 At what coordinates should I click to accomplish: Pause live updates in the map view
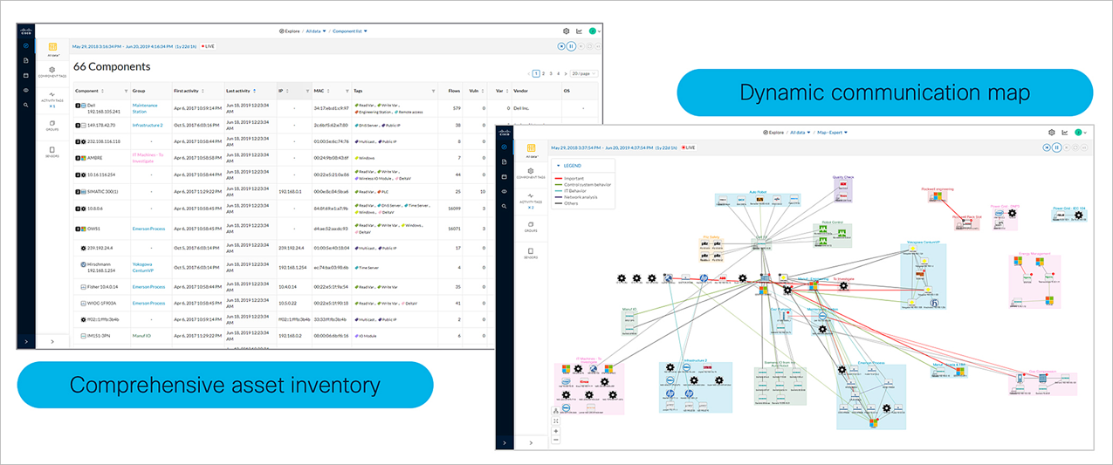pyautogui.click(x=1059, y=147)
